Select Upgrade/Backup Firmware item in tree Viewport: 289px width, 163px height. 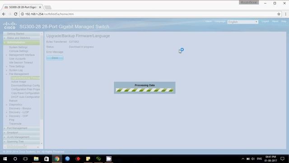click(x=25, y=78)
